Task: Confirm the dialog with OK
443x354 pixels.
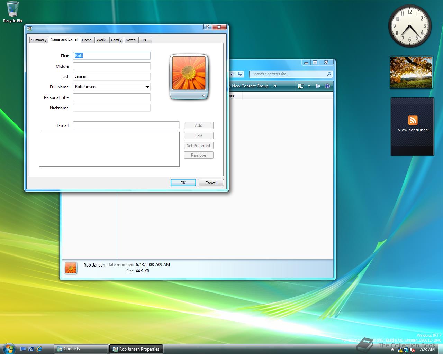Action: point(183,183)
